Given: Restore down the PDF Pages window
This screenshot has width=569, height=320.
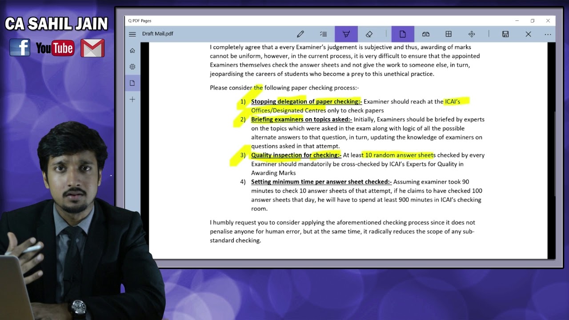Looking at the screenshot, I should point(533,21).
